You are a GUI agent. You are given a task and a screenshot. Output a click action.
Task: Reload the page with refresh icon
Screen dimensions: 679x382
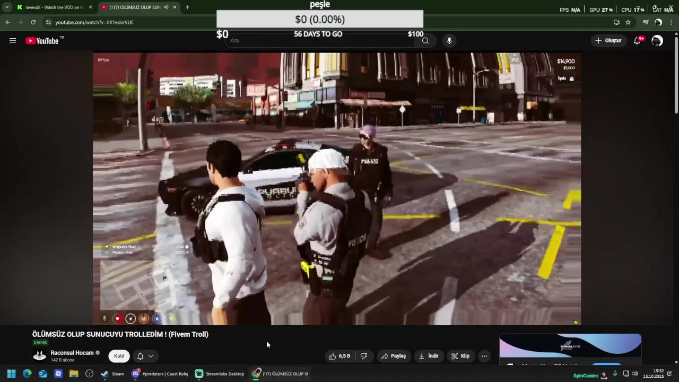pyautogui.click(x=33, y=22)
